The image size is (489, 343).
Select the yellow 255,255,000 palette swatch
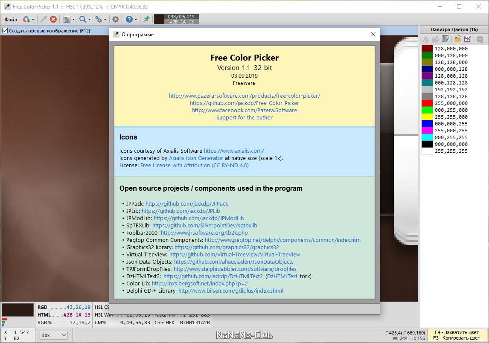tap(427, 117)
